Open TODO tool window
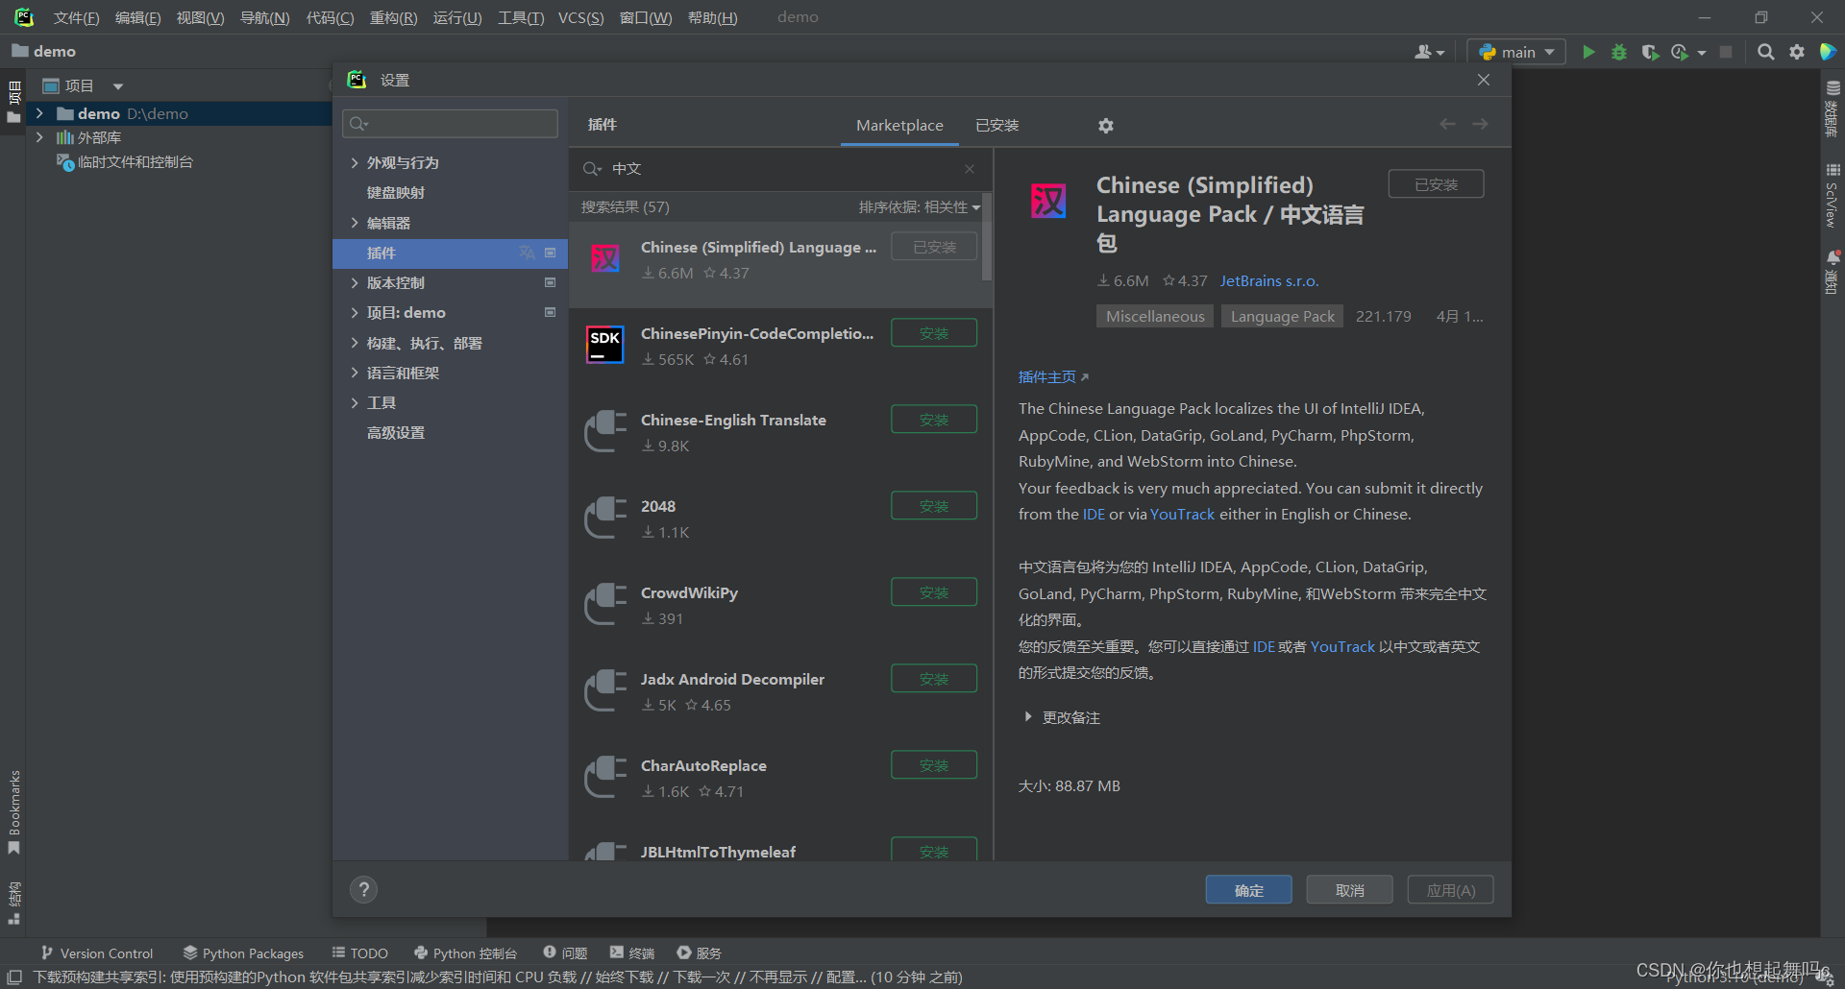This screenshot has height=989, width=1845. click(360, 953)
